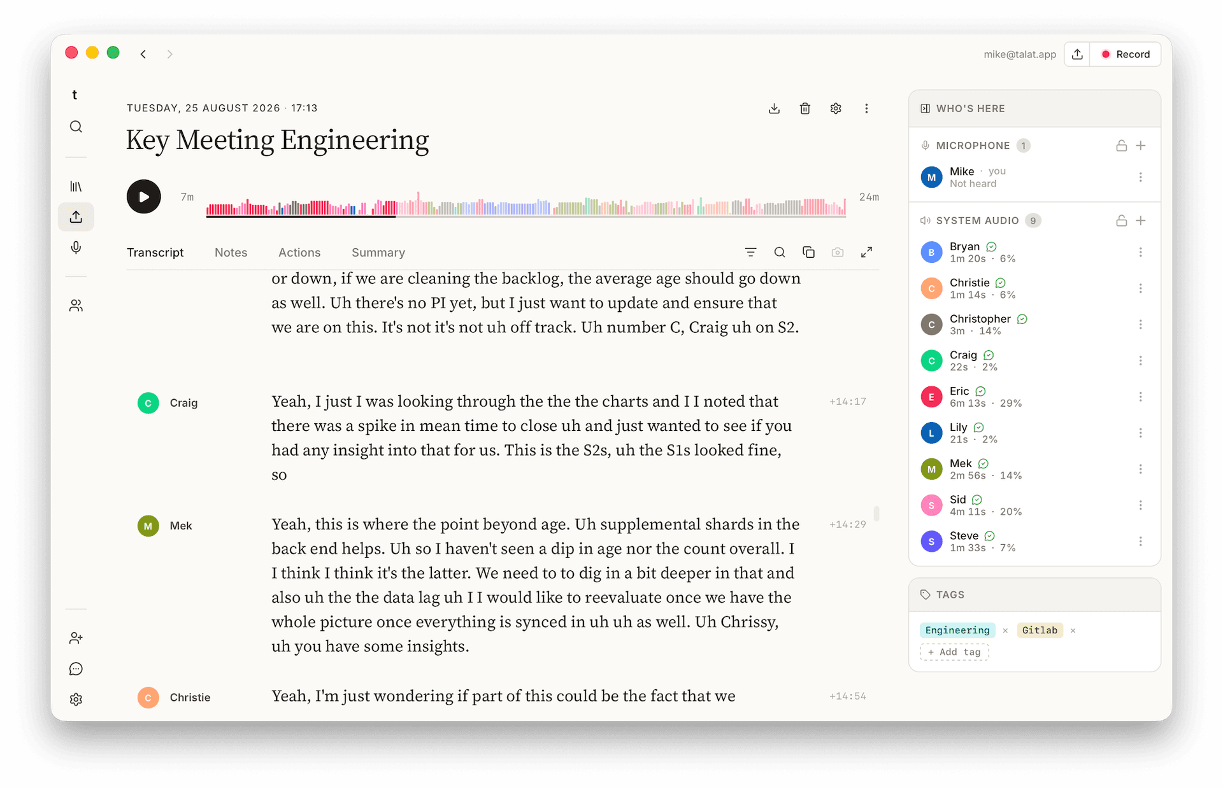Download the meeting recording
The image size is (1223, 788).
pos(774,109)
